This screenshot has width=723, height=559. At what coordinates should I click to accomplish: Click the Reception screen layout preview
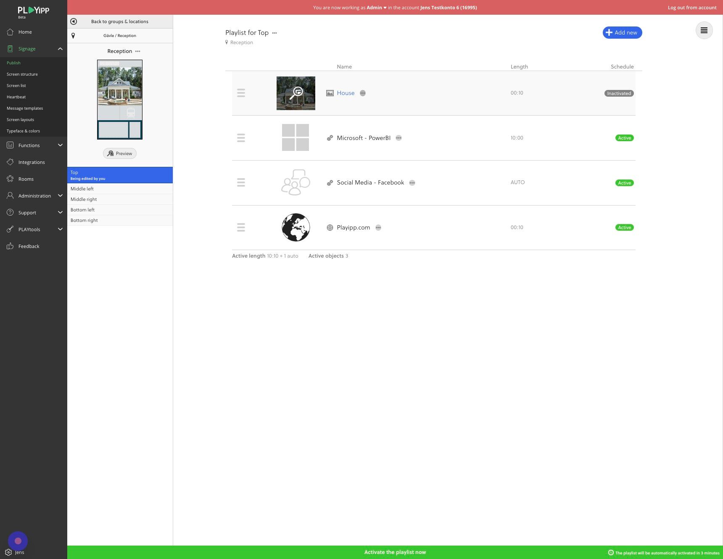coord(120,100)
